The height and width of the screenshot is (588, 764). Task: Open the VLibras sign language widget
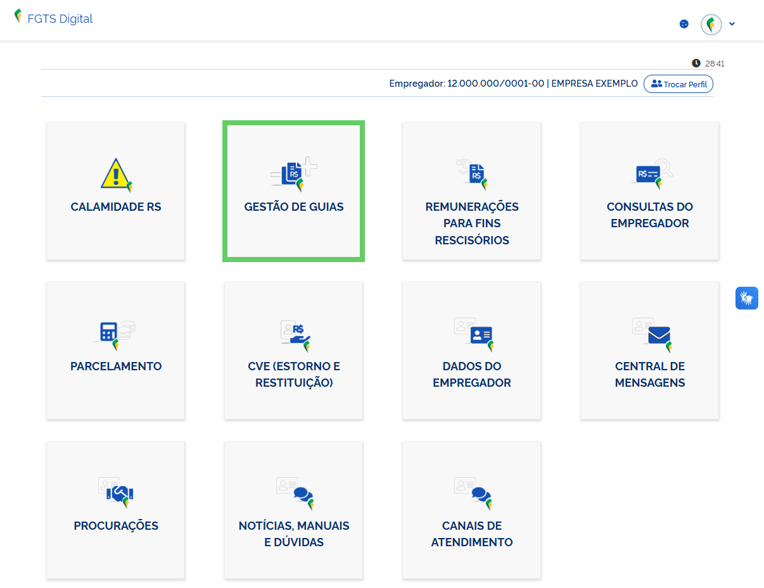pos(747,297)
